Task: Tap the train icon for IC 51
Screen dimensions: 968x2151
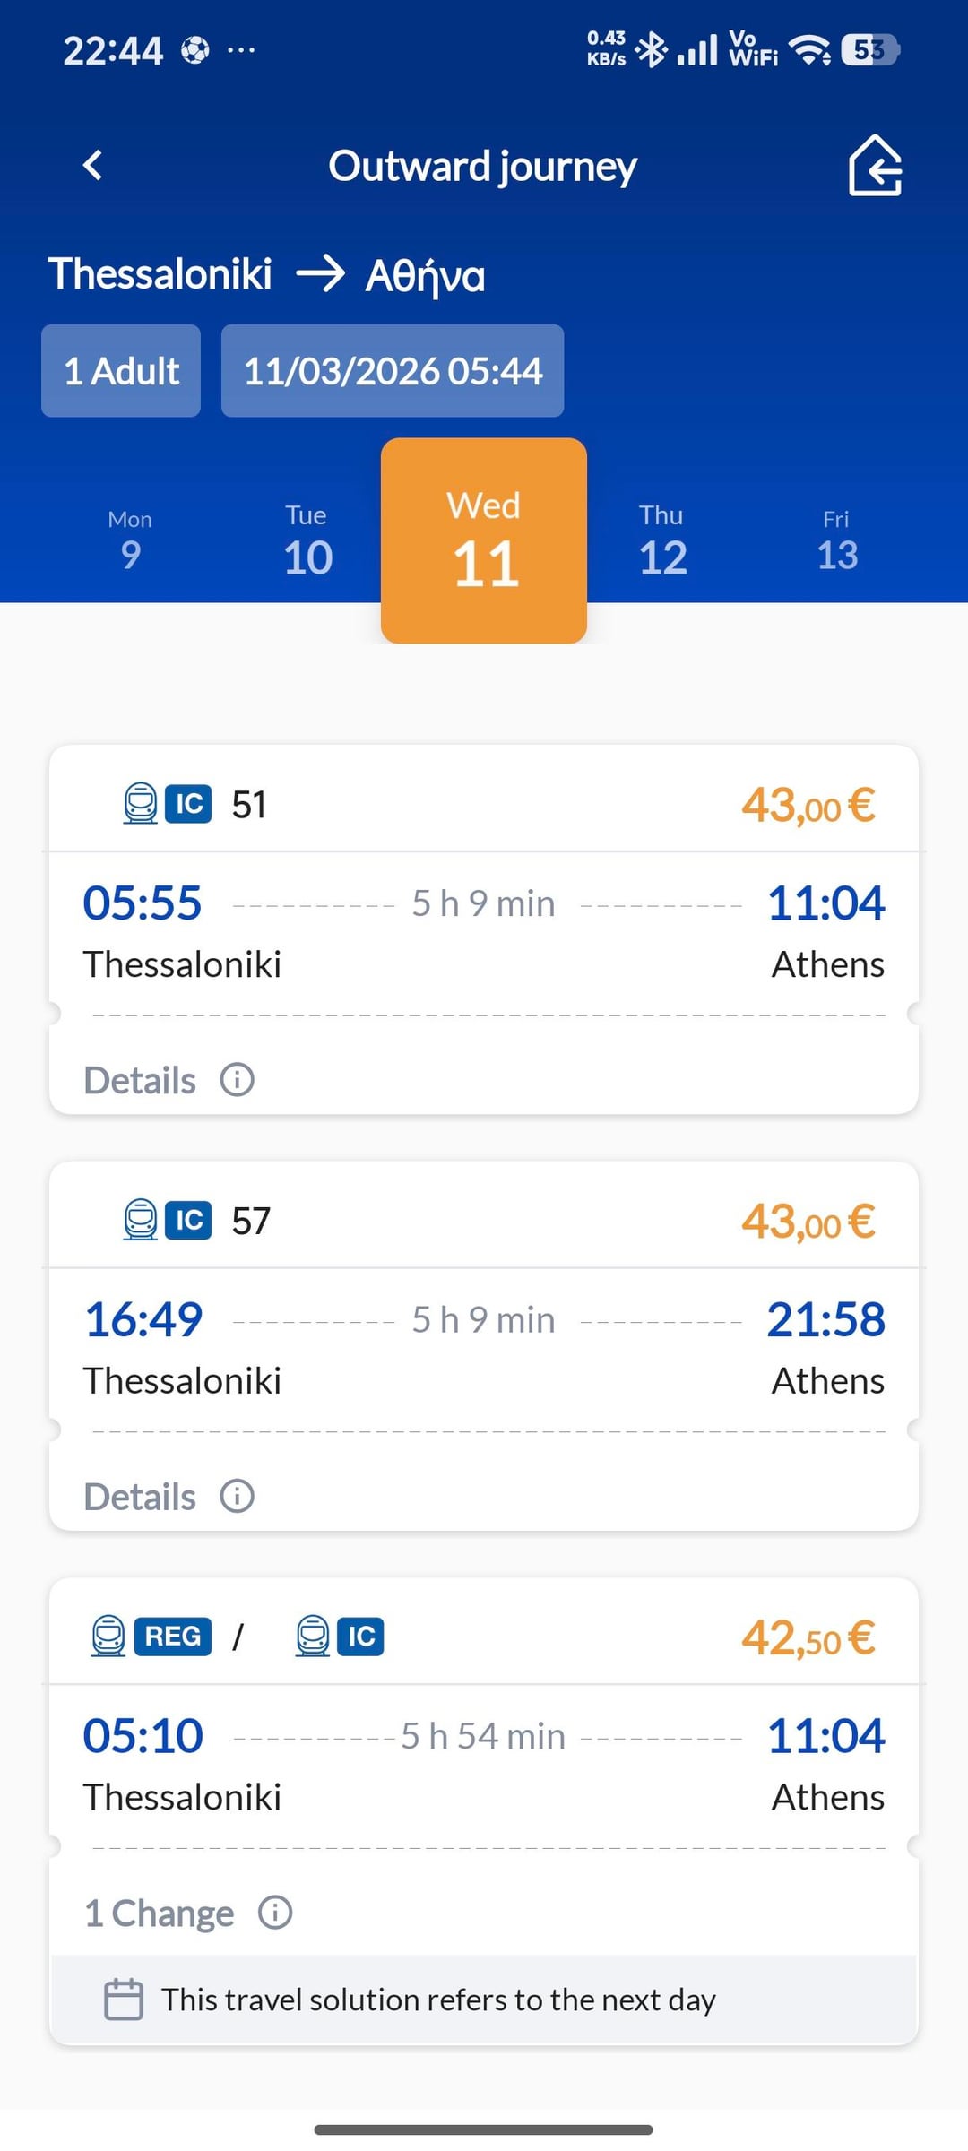Action: pyautogui.click(x=140, y=803)
